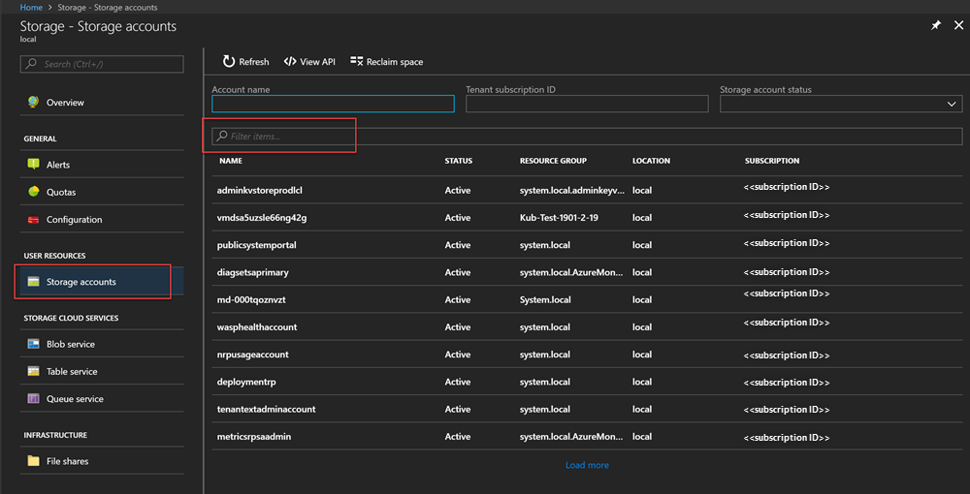Click the Overview globe icon

tap(33, 102)
